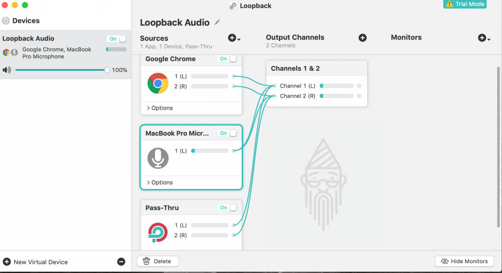Click the Monitors column heading
The width and height of the screenshot is (502, 273).
pos(406,37)
